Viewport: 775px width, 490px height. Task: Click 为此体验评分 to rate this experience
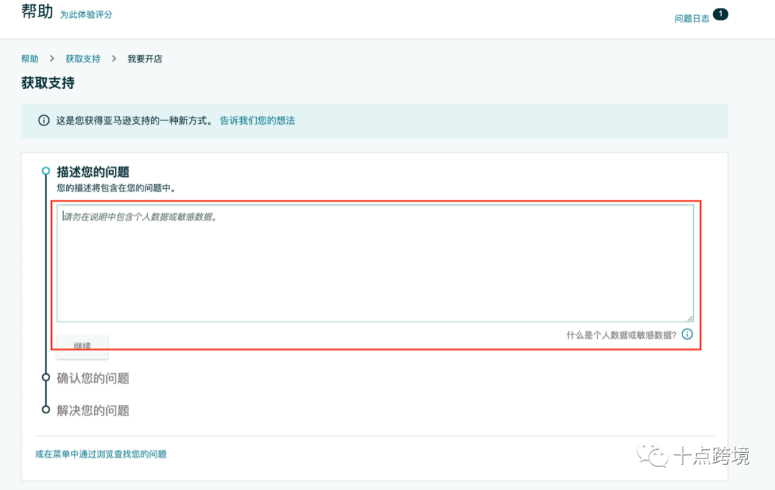pos(86,14)
